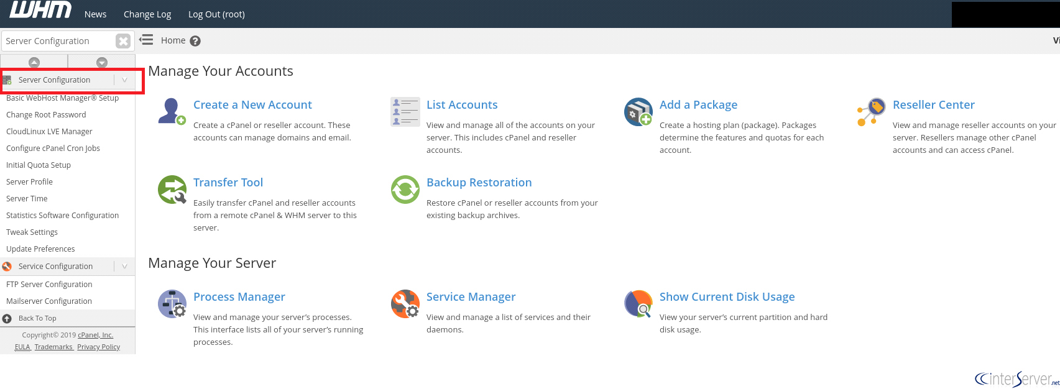Click the Backup Restoration icon
This screenshot has width=1060, height=389.
pyautogui.click(x=405, y=190)
